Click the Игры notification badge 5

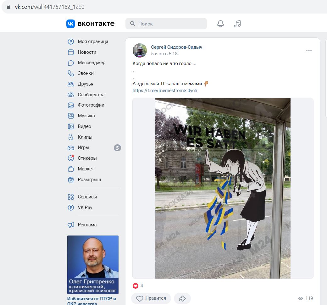coord(117,148)
